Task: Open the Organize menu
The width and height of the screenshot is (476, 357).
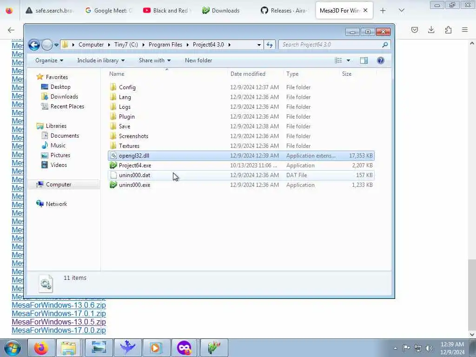Action: click(x=49, y=60)
